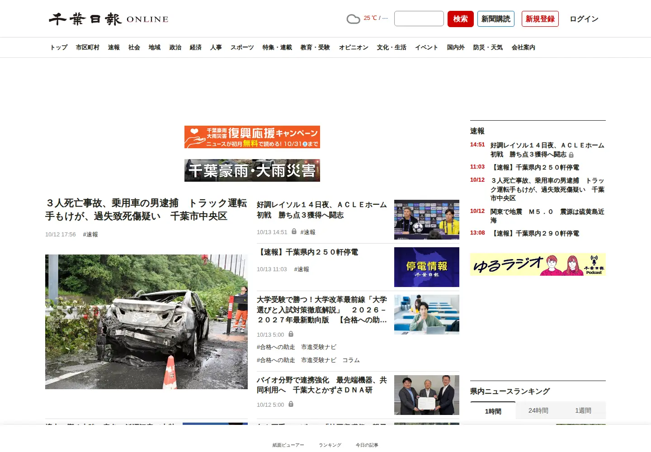Select the 1時間 ranking tab
The image size is (651, 452).
(493, 411)
